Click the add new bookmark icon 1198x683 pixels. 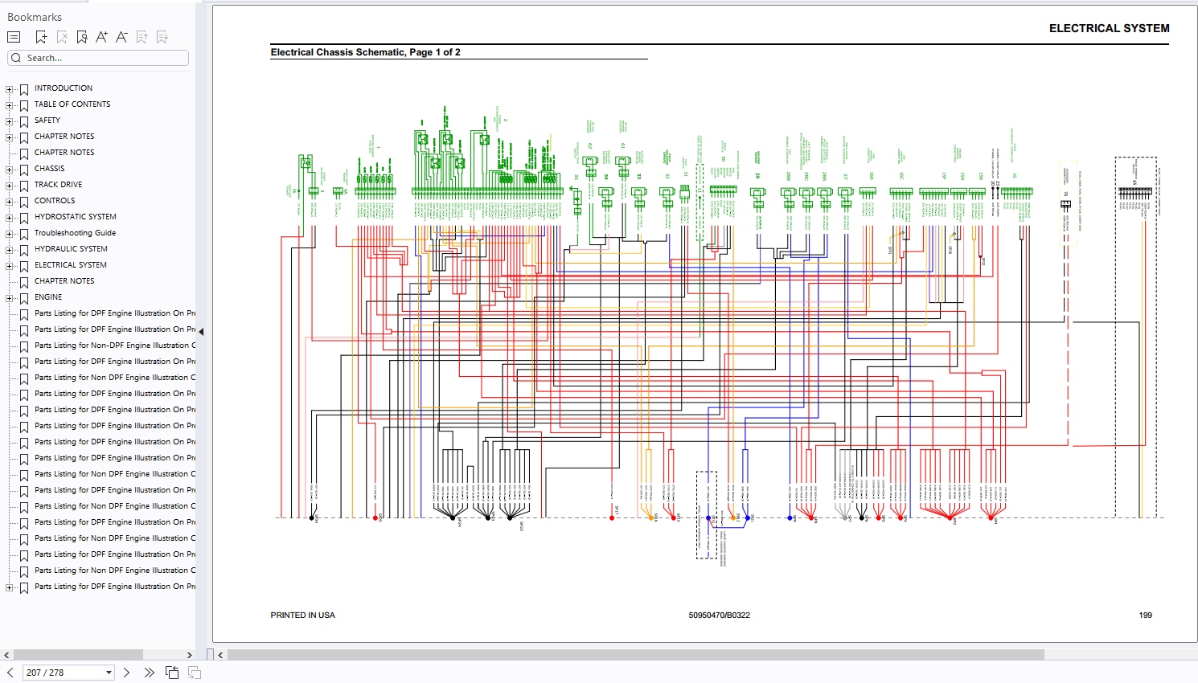point(41,37)
